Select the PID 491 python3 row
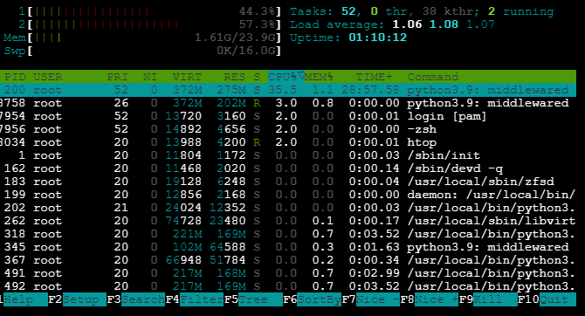Image resolution: width=585 pixels, height=316 pixels. point(288,273)
